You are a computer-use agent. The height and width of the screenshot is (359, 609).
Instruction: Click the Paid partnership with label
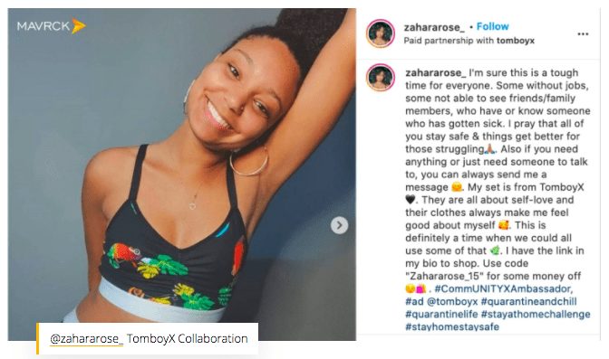point(449,41)
